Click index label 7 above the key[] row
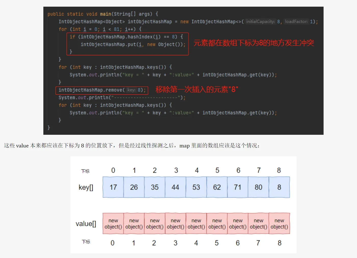This screenshot has height=258, width=357. [259, 170]
